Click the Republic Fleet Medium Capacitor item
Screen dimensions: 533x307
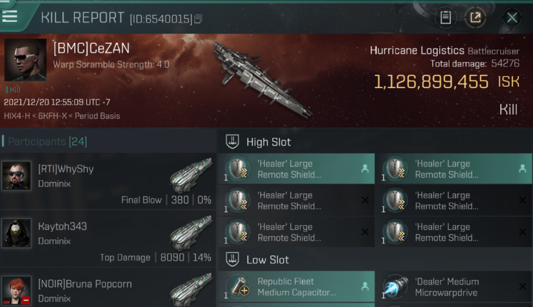(296, 287)
